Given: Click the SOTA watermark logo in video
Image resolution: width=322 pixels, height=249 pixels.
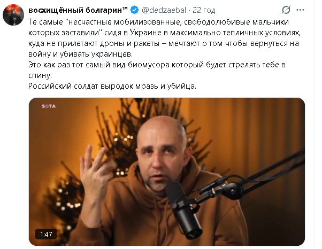Looking at the screenshot, I should click(x=49, y=106).
